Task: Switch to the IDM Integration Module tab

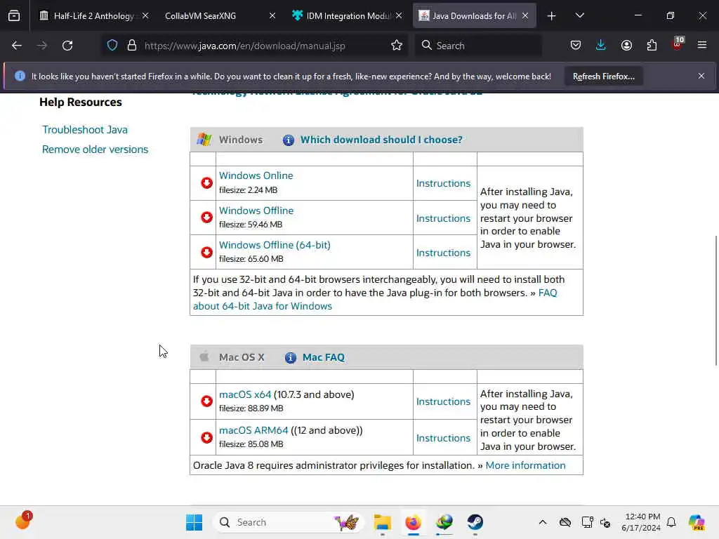Action: (x=348, y=15)
